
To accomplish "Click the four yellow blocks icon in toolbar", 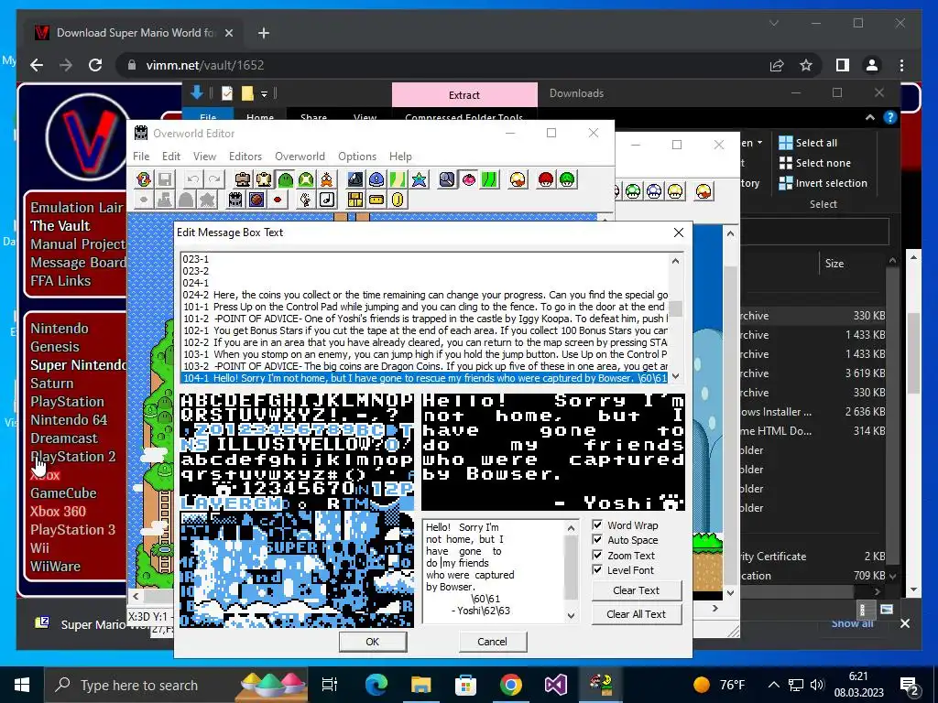I will pyautogui.click(x=355, y=200).
